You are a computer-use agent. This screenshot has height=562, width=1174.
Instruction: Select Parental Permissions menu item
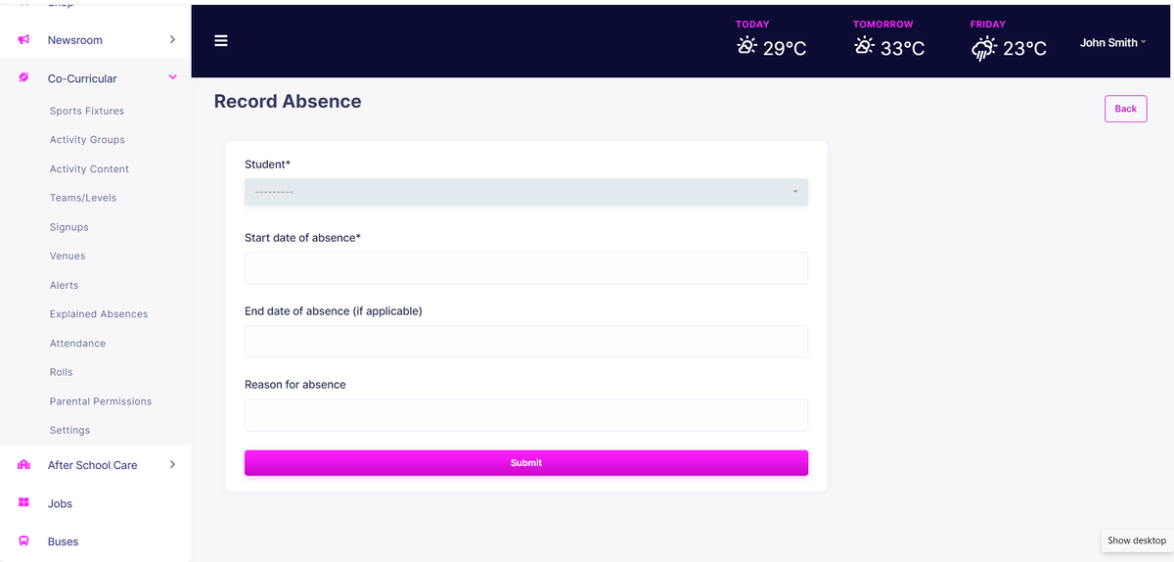[x=101, y=401]
